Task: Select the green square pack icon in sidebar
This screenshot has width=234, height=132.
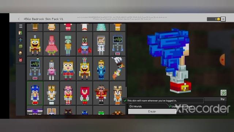Action: [20, 47]
